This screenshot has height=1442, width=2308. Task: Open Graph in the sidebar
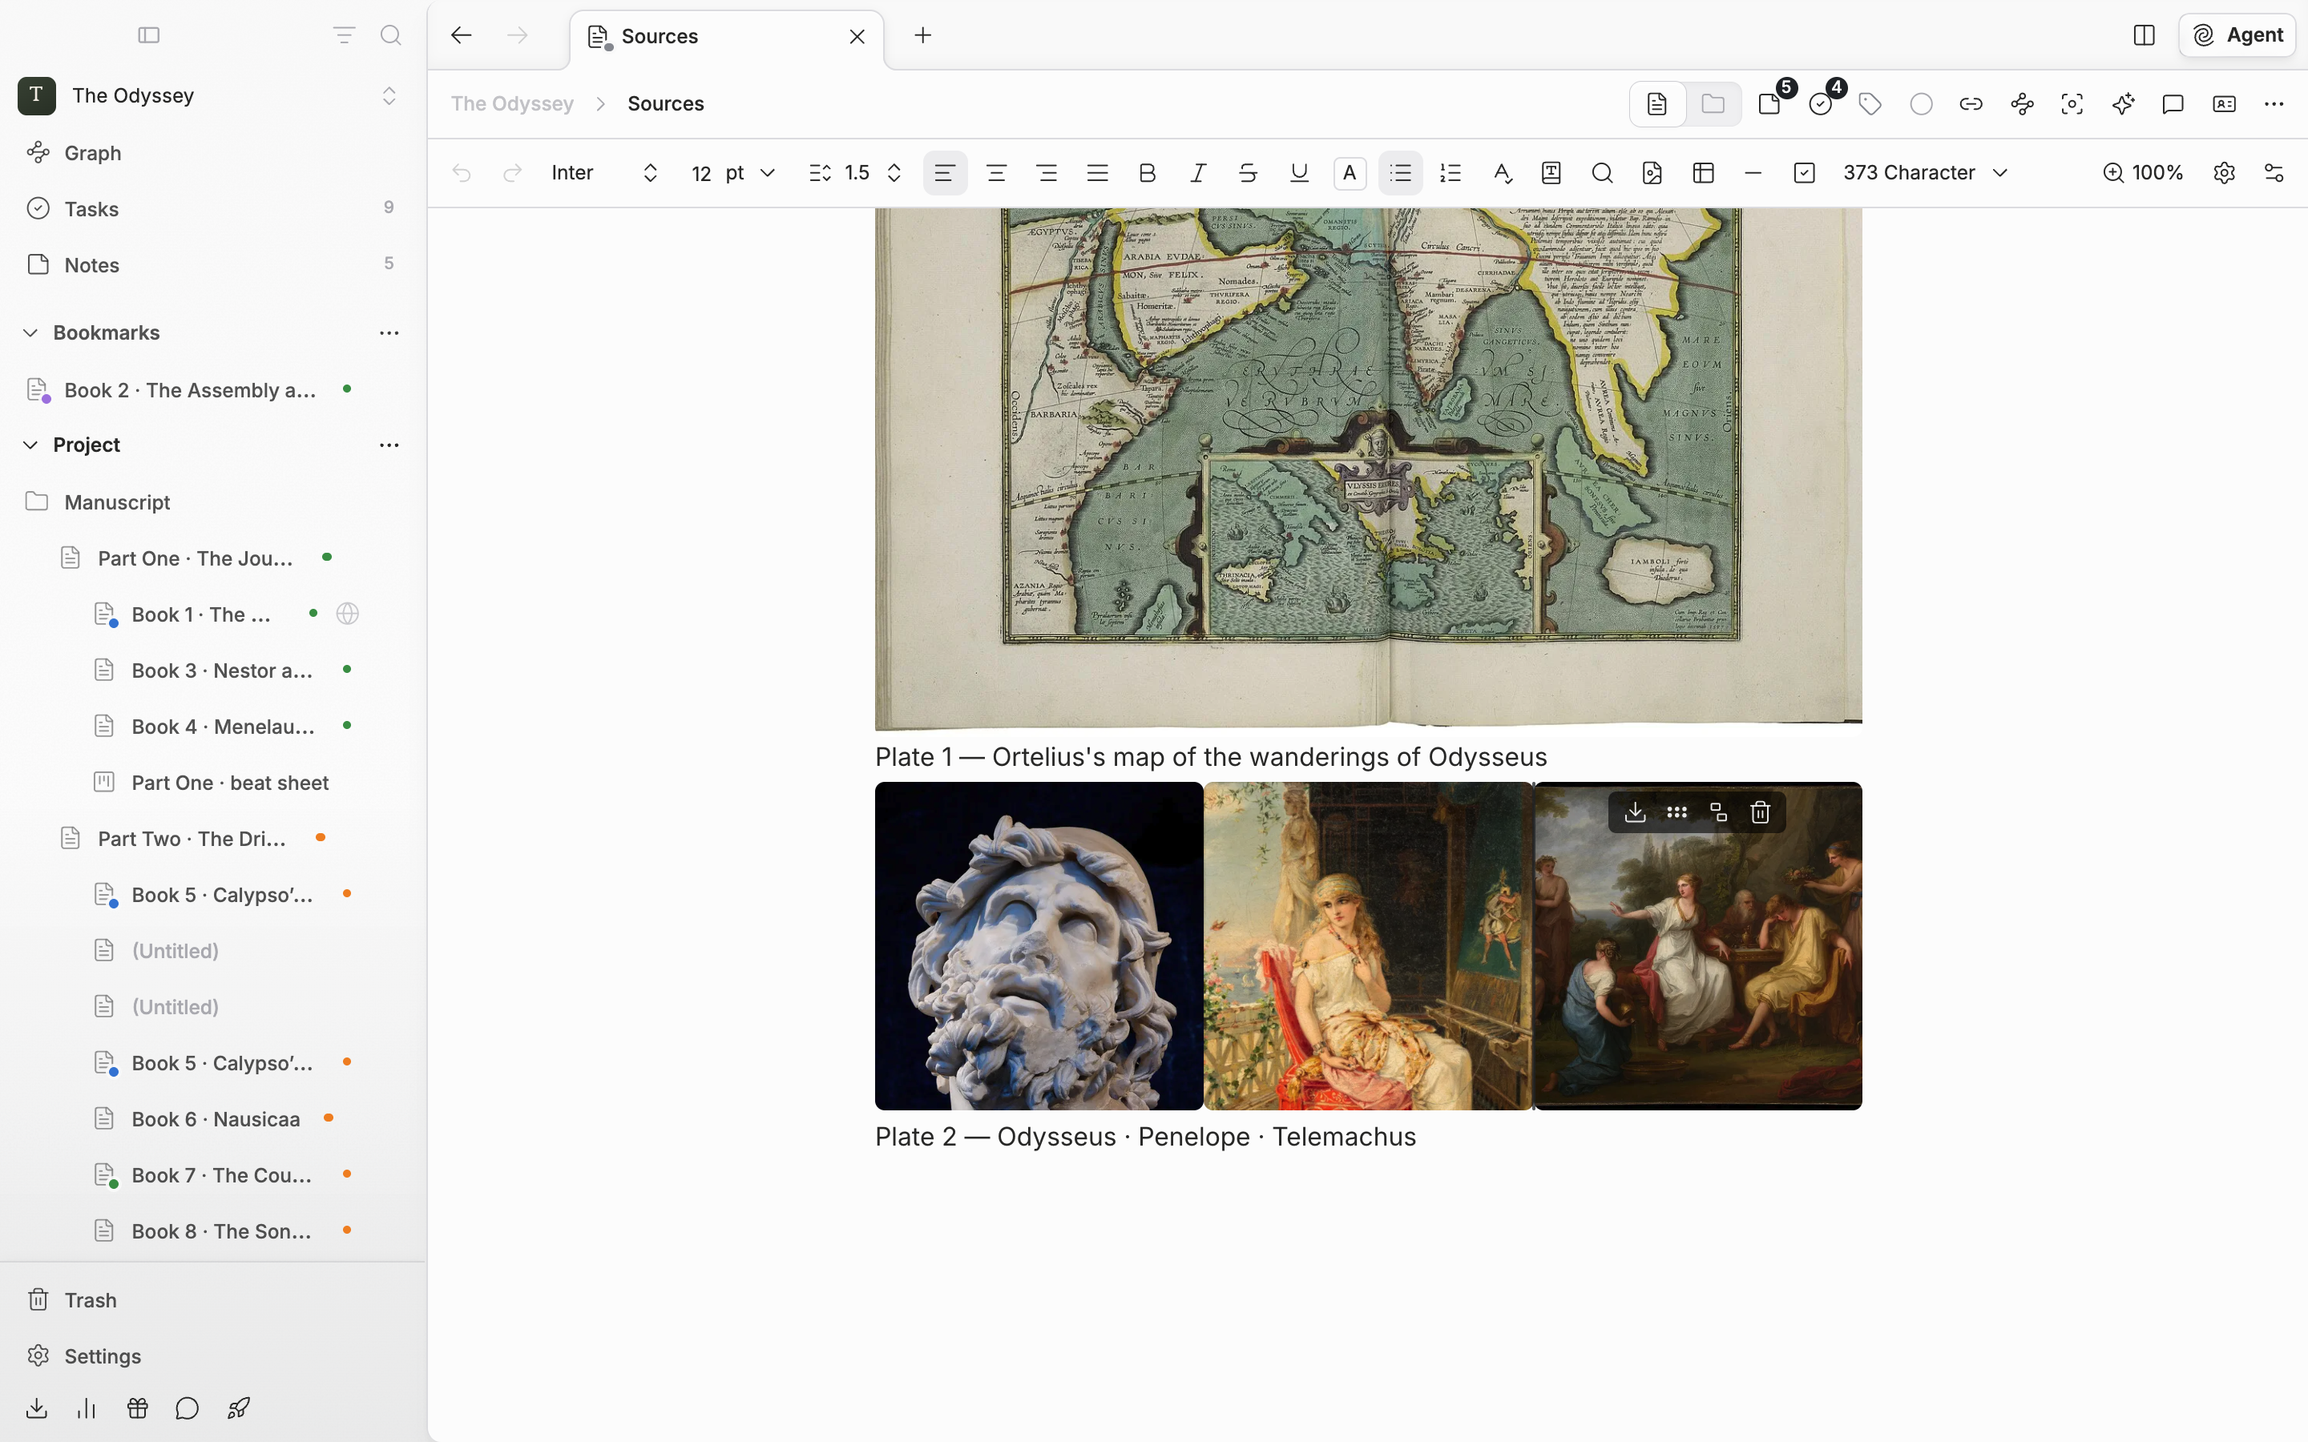[x=212, y=152]
